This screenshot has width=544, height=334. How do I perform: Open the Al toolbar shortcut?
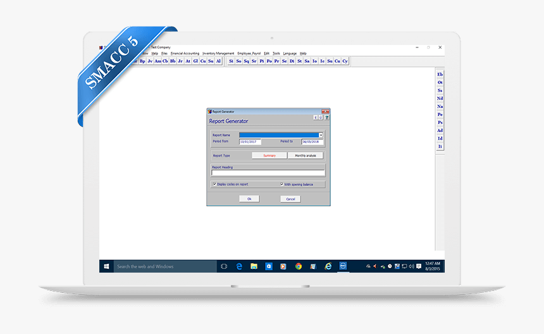coord(219,61)
